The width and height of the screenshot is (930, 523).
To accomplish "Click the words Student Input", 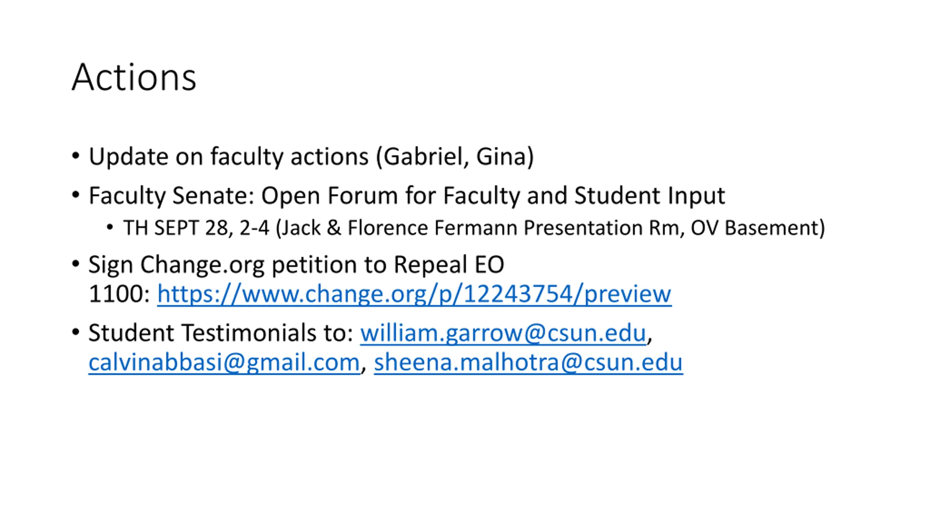I will 650,196.
